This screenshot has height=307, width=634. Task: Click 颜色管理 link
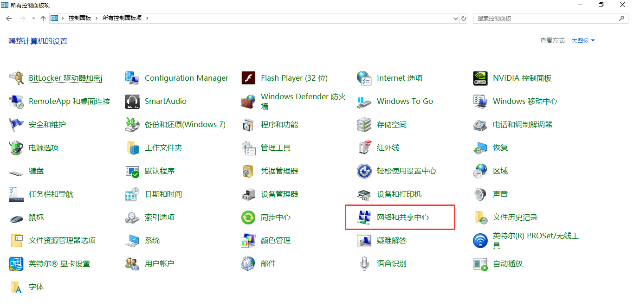click(276, 240)
